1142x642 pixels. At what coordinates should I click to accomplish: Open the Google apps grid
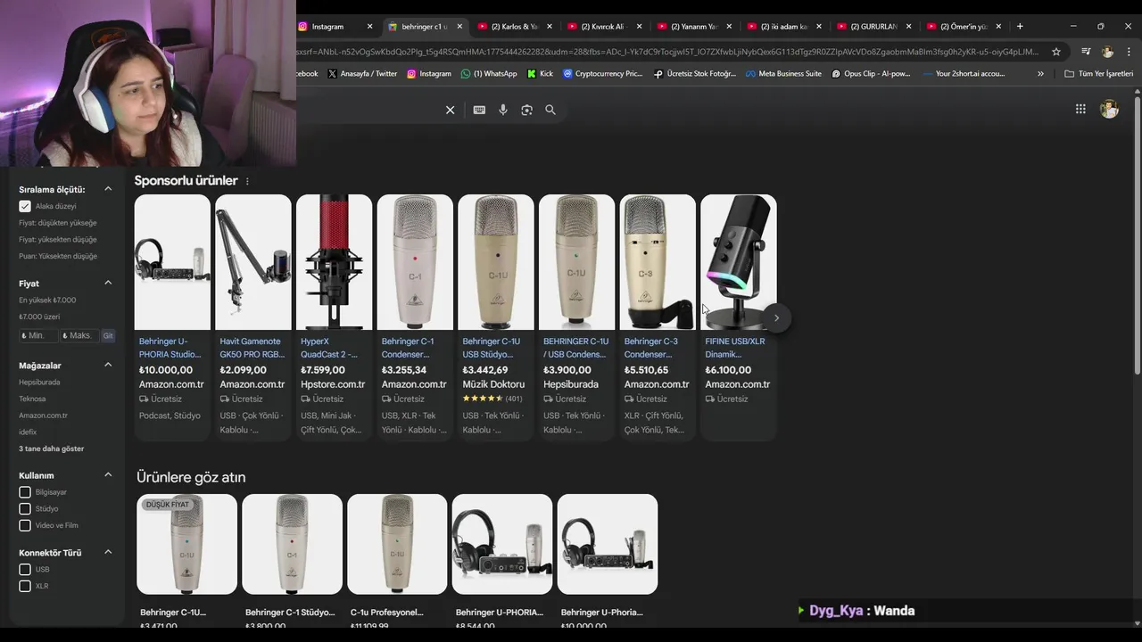tap(1080, 109)
